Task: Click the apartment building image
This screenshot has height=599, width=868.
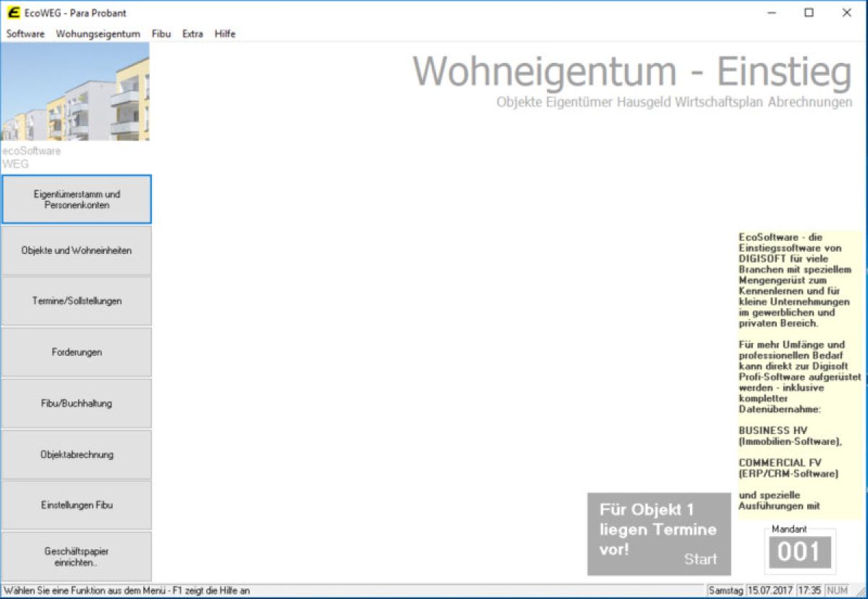Action: click(75, 91)
